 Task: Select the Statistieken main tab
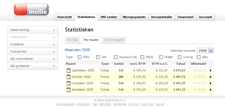point(86,17)
